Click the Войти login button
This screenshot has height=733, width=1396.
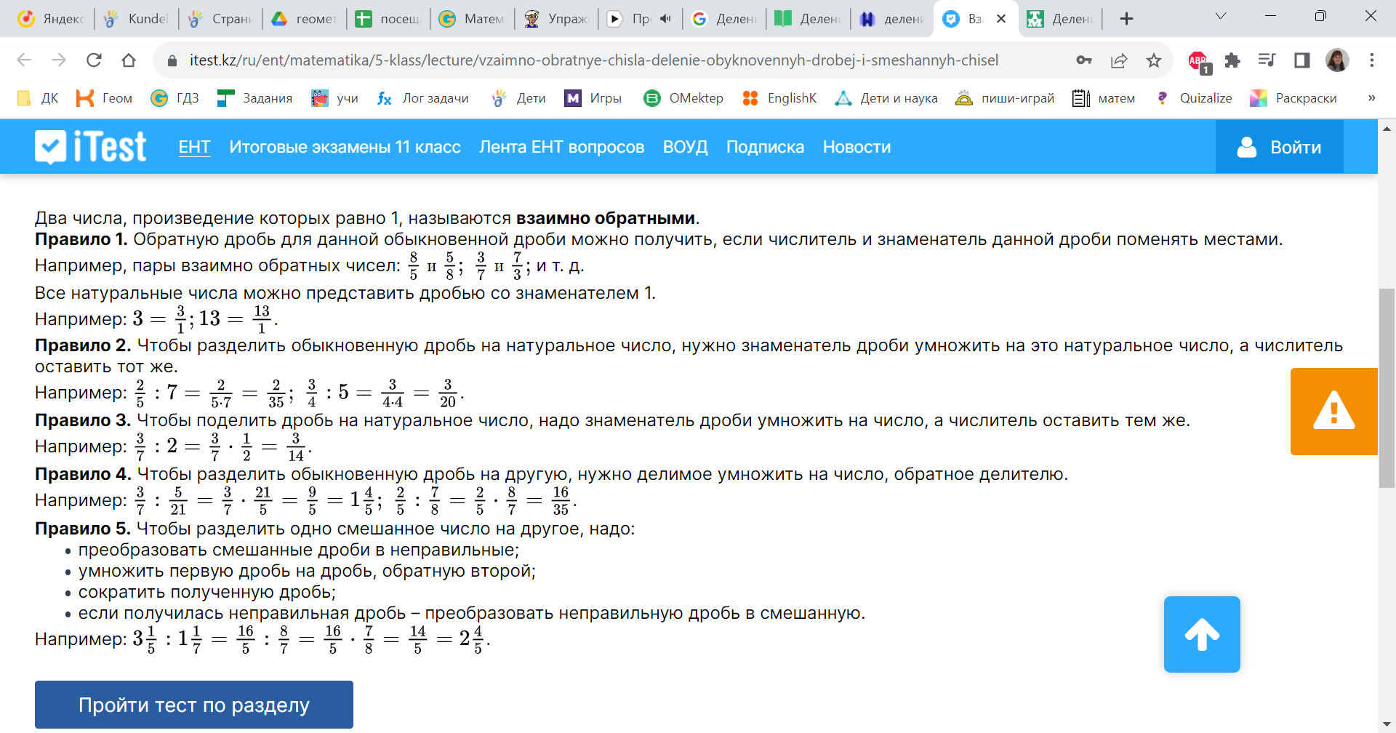point(1279,147)
